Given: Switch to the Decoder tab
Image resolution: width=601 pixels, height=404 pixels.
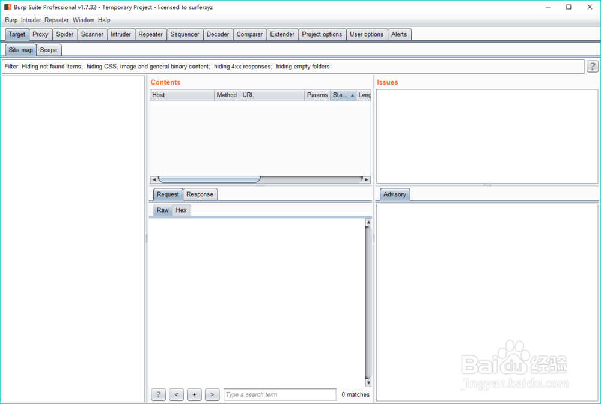Looking at the screenshot, I should click(218, 34).
